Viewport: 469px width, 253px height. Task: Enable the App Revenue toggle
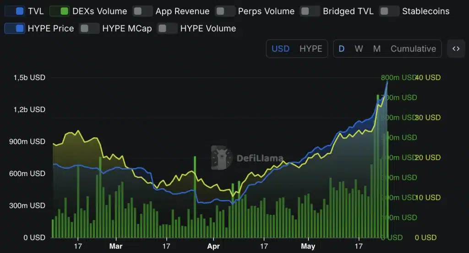coord(142,11)
